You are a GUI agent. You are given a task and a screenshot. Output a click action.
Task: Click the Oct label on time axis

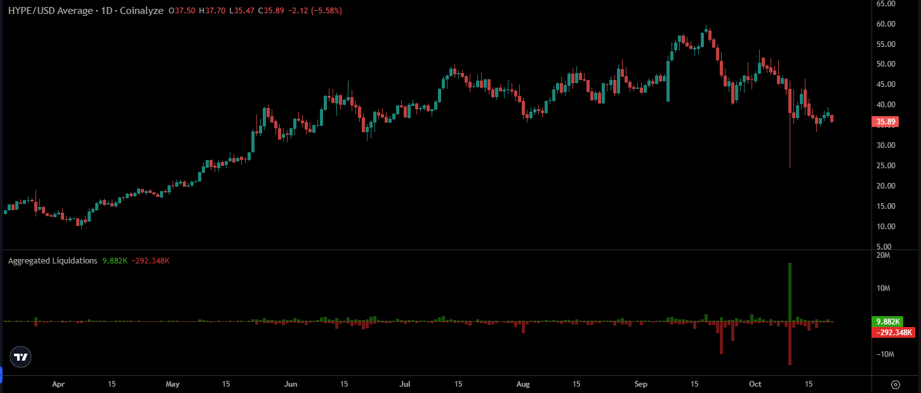point(755,384)
